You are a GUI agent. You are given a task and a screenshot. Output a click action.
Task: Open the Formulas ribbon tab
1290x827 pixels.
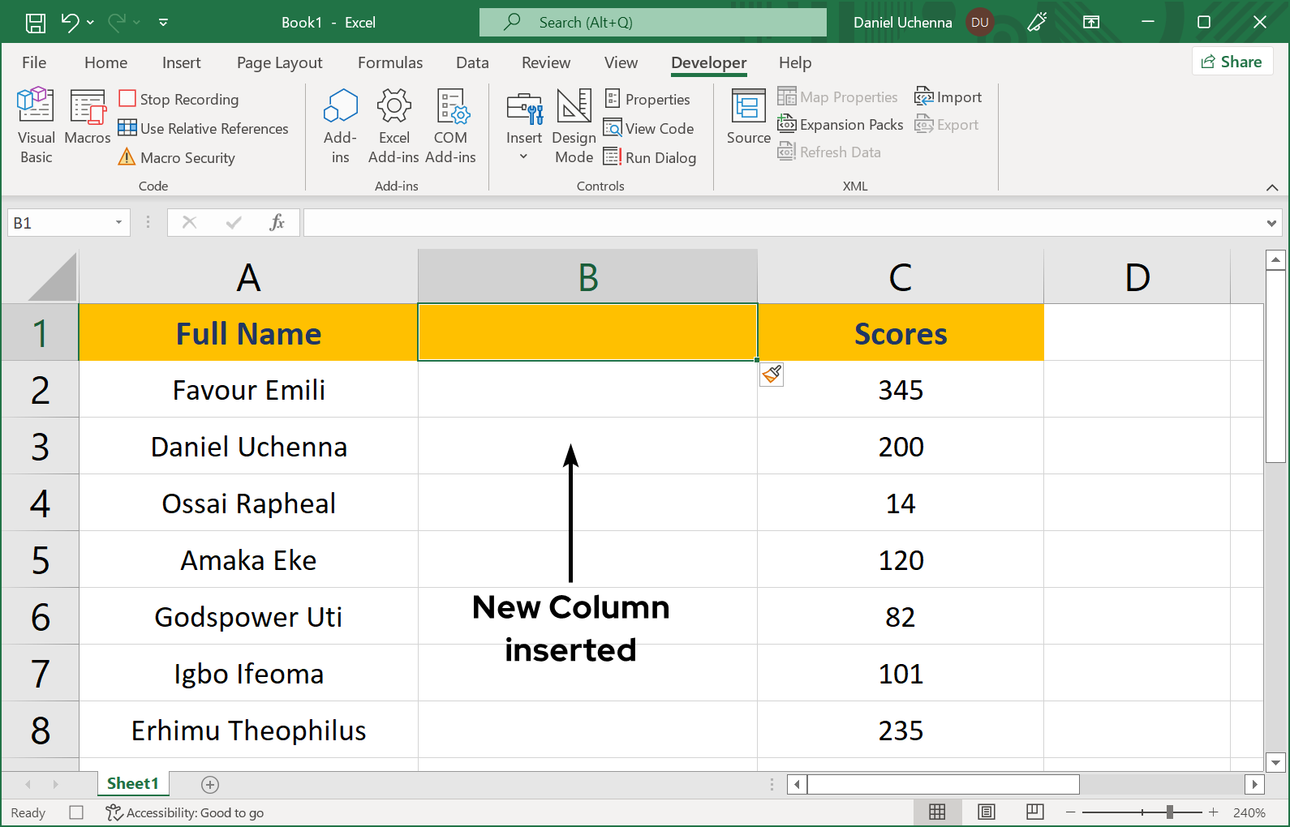(389, 62)
